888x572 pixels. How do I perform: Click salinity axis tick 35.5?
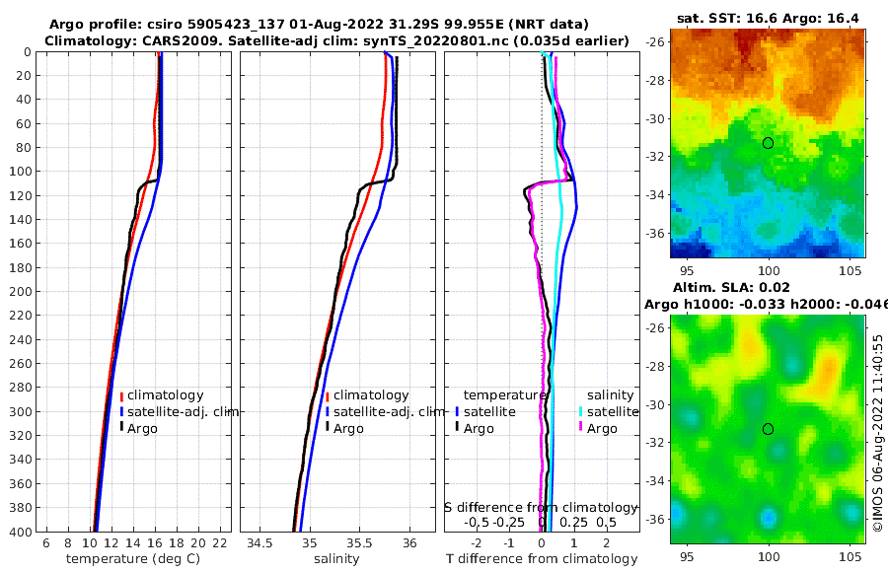[359, 543]
